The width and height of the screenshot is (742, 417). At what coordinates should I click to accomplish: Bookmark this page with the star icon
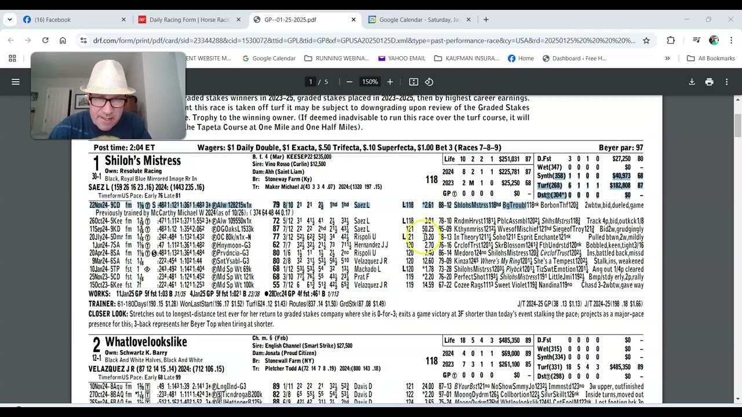[646, 41]
